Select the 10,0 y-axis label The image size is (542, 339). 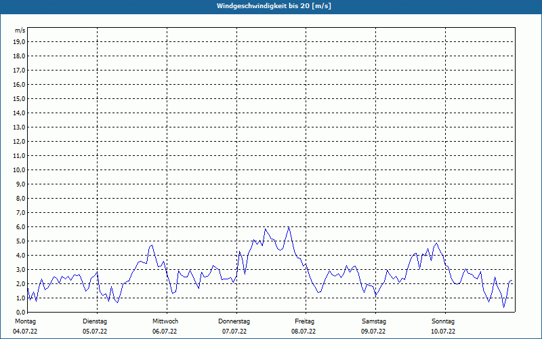pyautogui.click(x=20, y=170)
